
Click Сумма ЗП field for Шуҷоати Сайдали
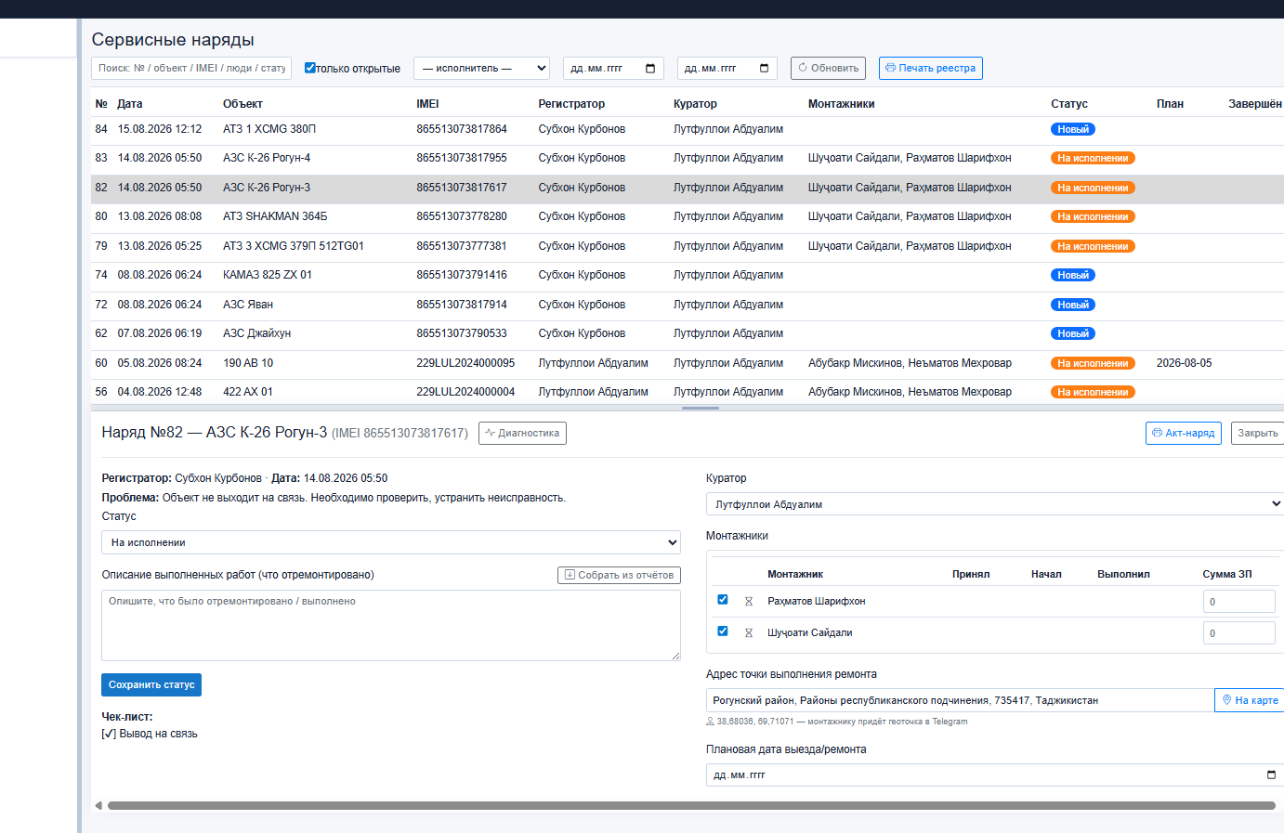coord(1238,633)
